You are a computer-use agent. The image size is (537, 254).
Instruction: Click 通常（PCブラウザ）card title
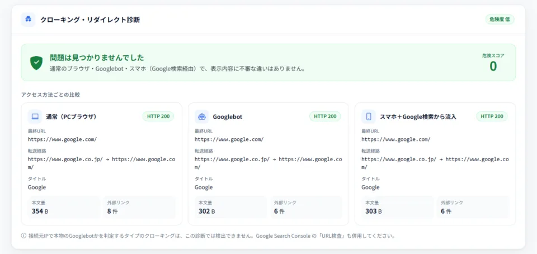72,117
